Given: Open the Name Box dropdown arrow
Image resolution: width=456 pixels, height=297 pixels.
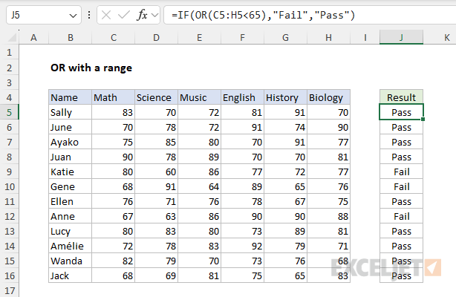Looking at the screenshot, I should point(73,16).
